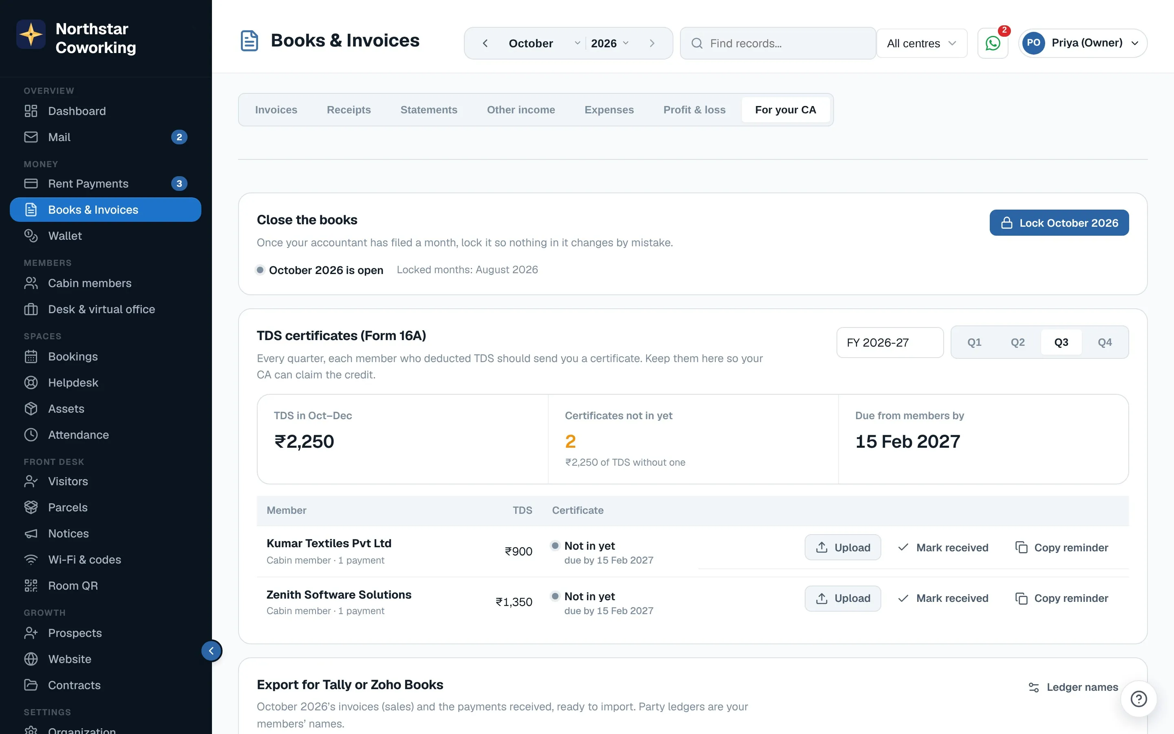The width and height of the screenshot is (1174, 734).
Task: Mark received for Zenith Software Solutions
Action: [x=943, y=598]
